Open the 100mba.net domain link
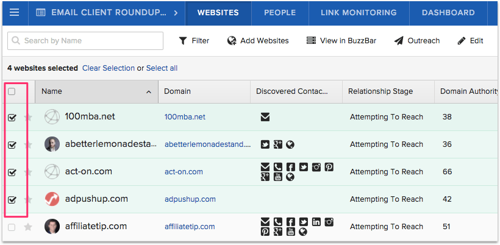Viewport: 500px width, 245px height. [x=185, y=117]
